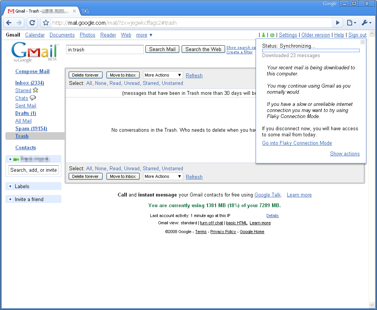The image size is (377, 310).
Task: Switch to Web in the top bar
Action: coord(126,35)
